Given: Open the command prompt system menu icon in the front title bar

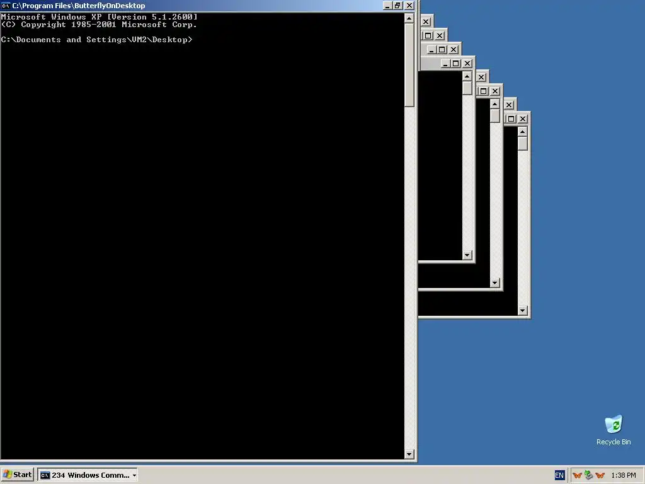Looking at the screenshot, I should [6, 6].
